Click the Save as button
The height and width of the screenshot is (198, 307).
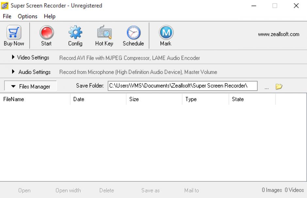(x=150, y=190)
